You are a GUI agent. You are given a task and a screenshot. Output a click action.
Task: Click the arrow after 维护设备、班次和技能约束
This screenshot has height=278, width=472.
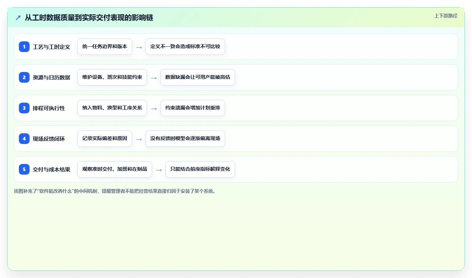(x=154, y=78)
